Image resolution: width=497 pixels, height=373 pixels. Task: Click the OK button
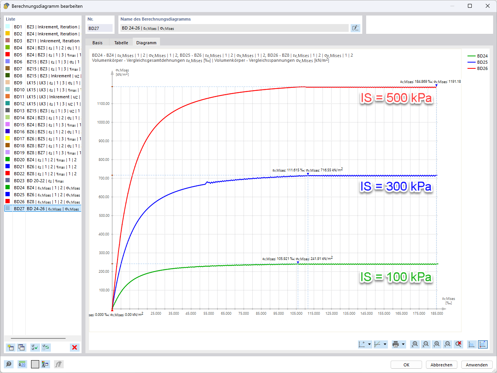click(406, 365)
